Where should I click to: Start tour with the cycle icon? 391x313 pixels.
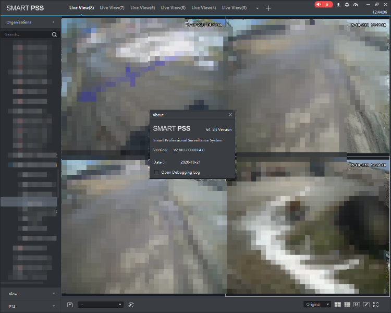pos(131,305)
